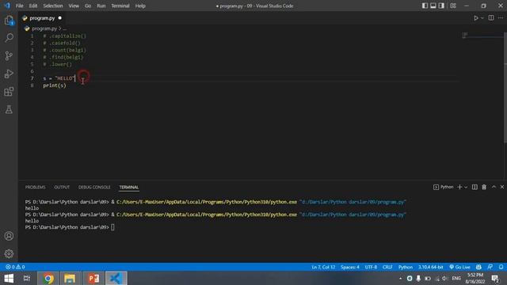Click errors and warnings status indicator
The height and width of the screenshot is (285, 507).
(15, 267)
